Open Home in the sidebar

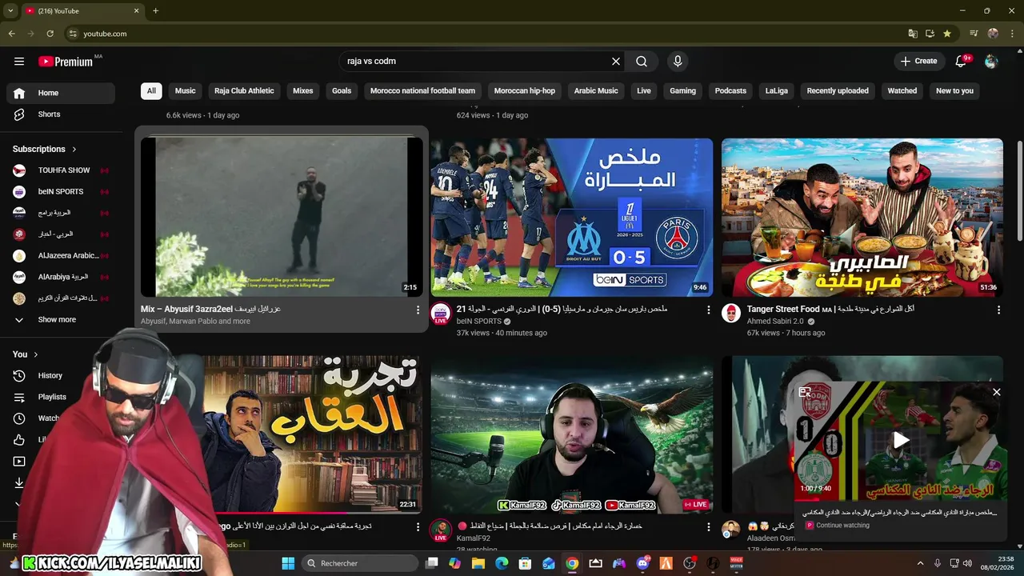(61, 93)
